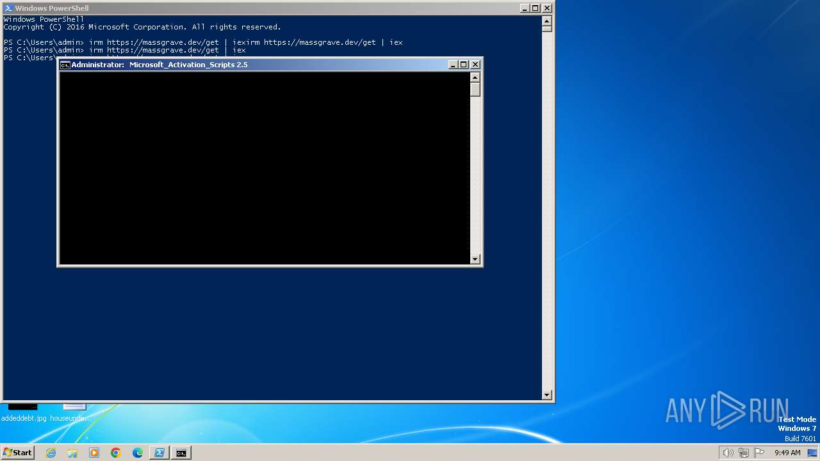Click scroll down arrow in Activation Scripts console
Image resolution: width=820 pixels, height=461 pixels.
click(475, 259)
